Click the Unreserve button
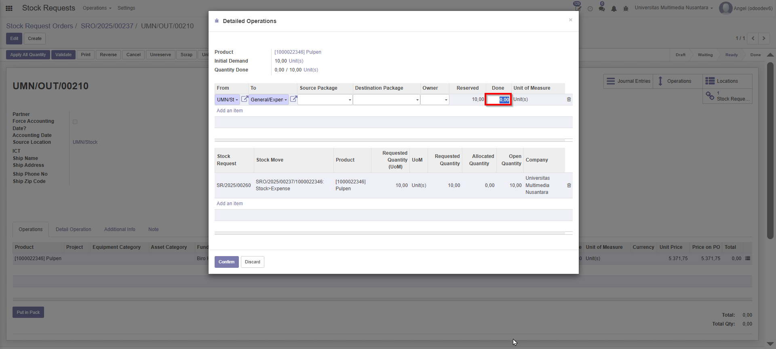Image resolution: width=776 pixels, height=349 pixels. (160, 55)
